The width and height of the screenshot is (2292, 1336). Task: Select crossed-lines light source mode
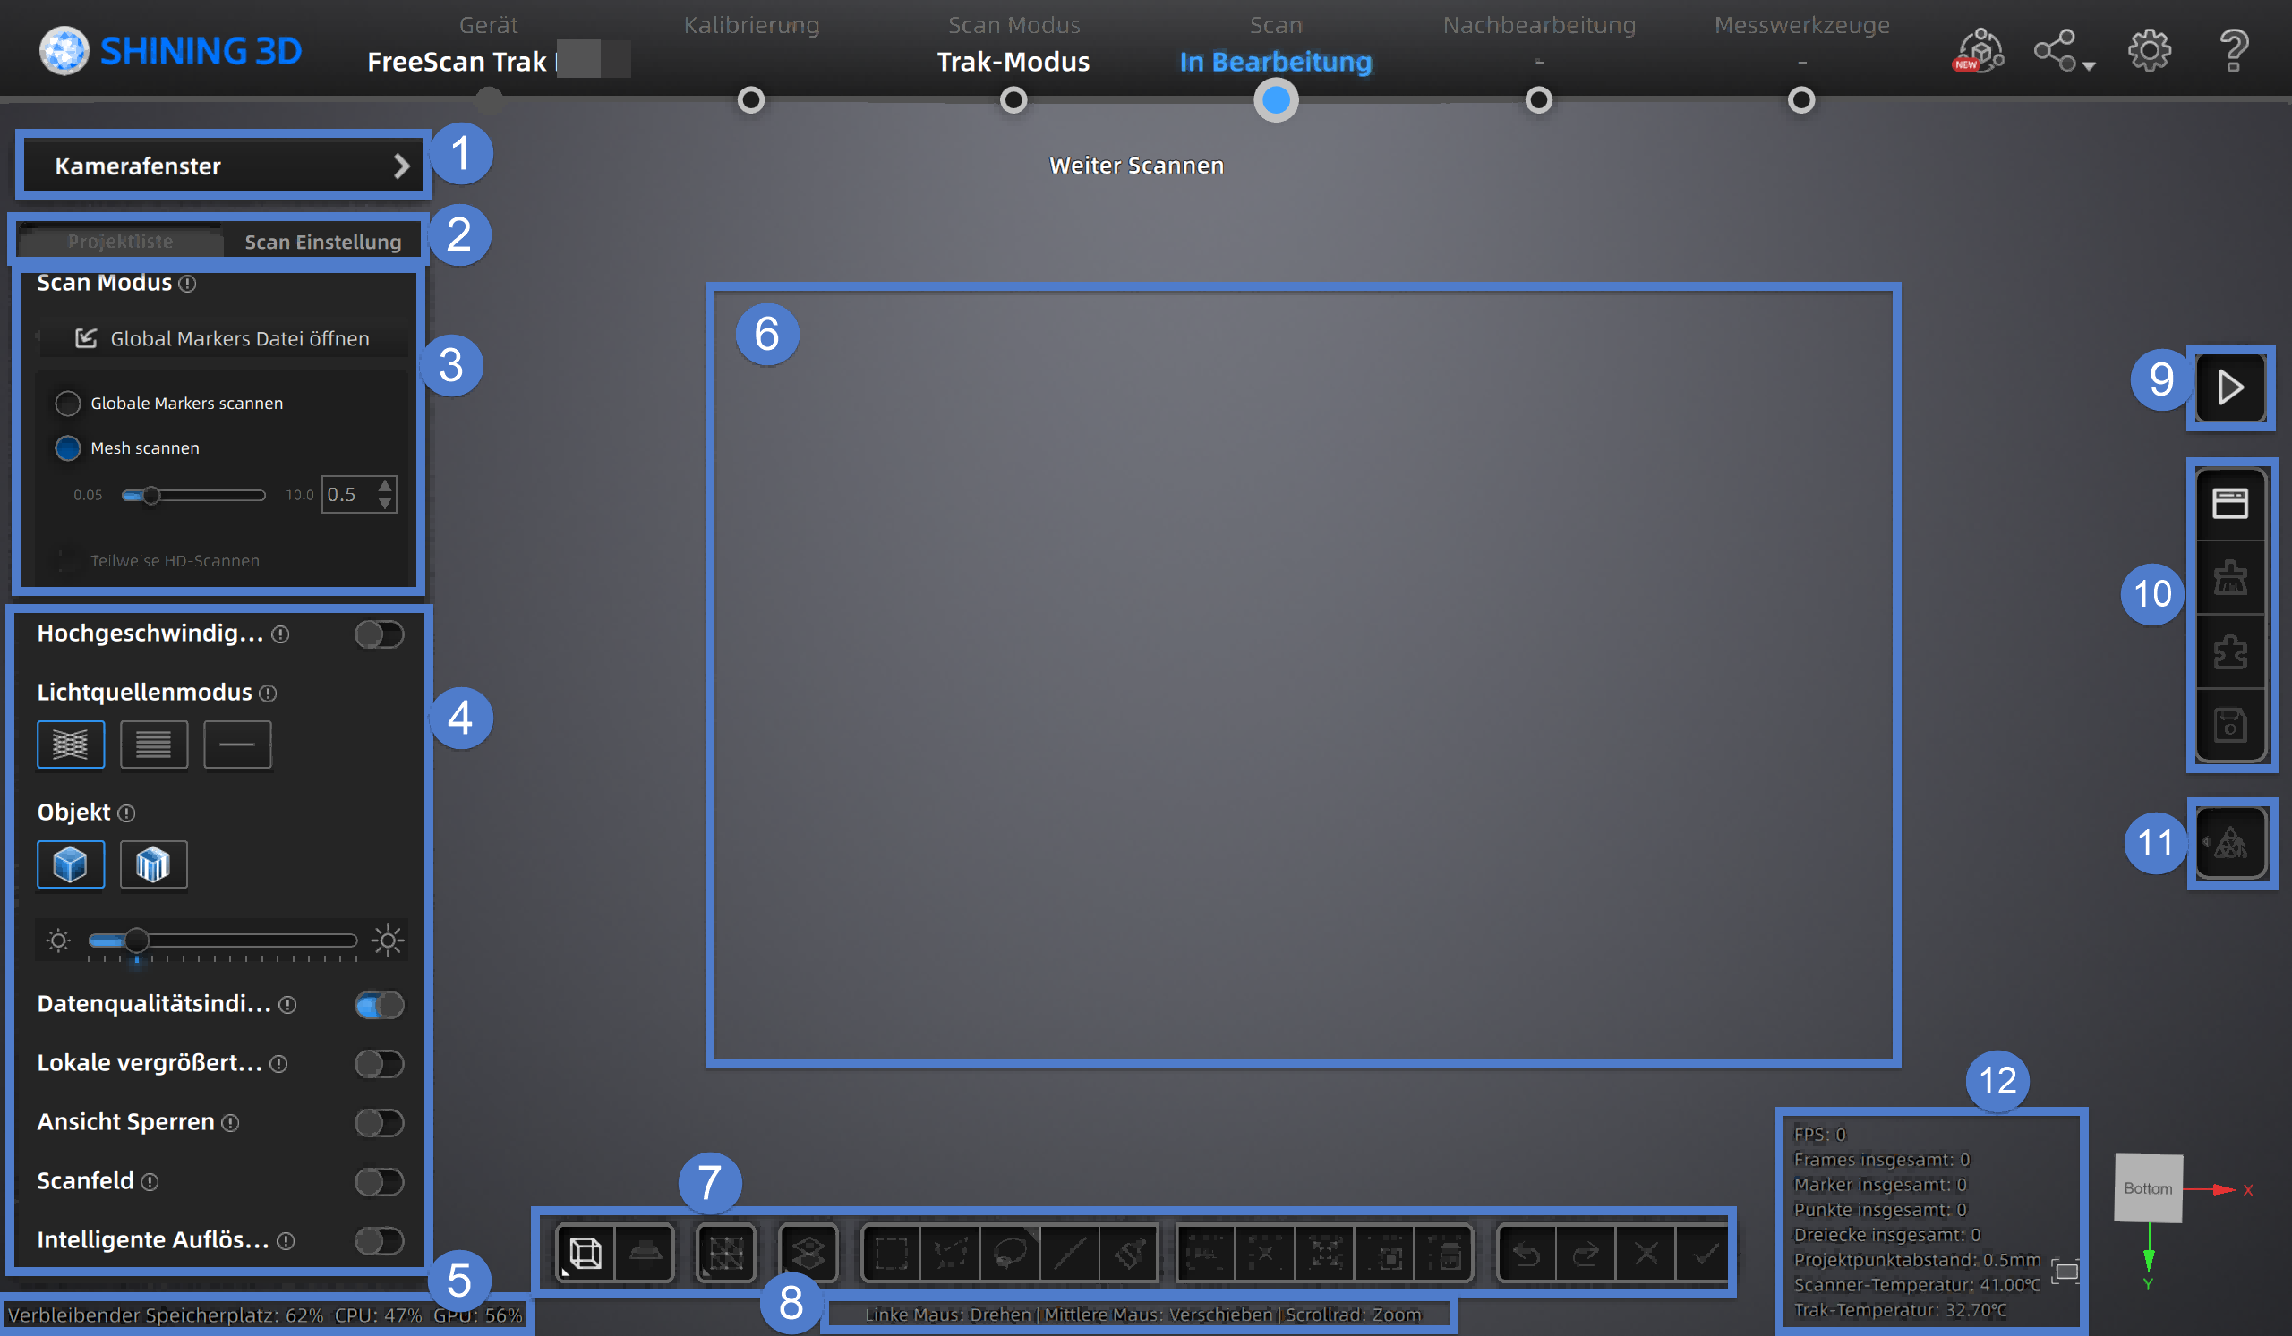[71, 745]
